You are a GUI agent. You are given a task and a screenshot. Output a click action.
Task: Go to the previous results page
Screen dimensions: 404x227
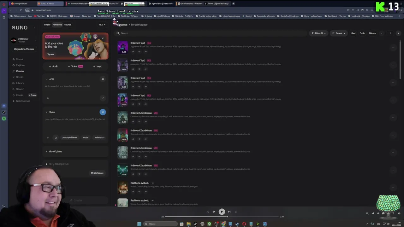[x=382, y=33]
